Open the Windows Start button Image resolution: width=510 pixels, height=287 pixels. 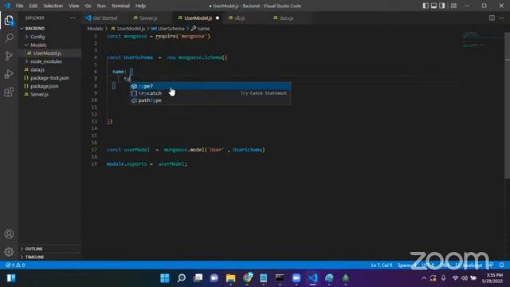(x=165, y=278)
